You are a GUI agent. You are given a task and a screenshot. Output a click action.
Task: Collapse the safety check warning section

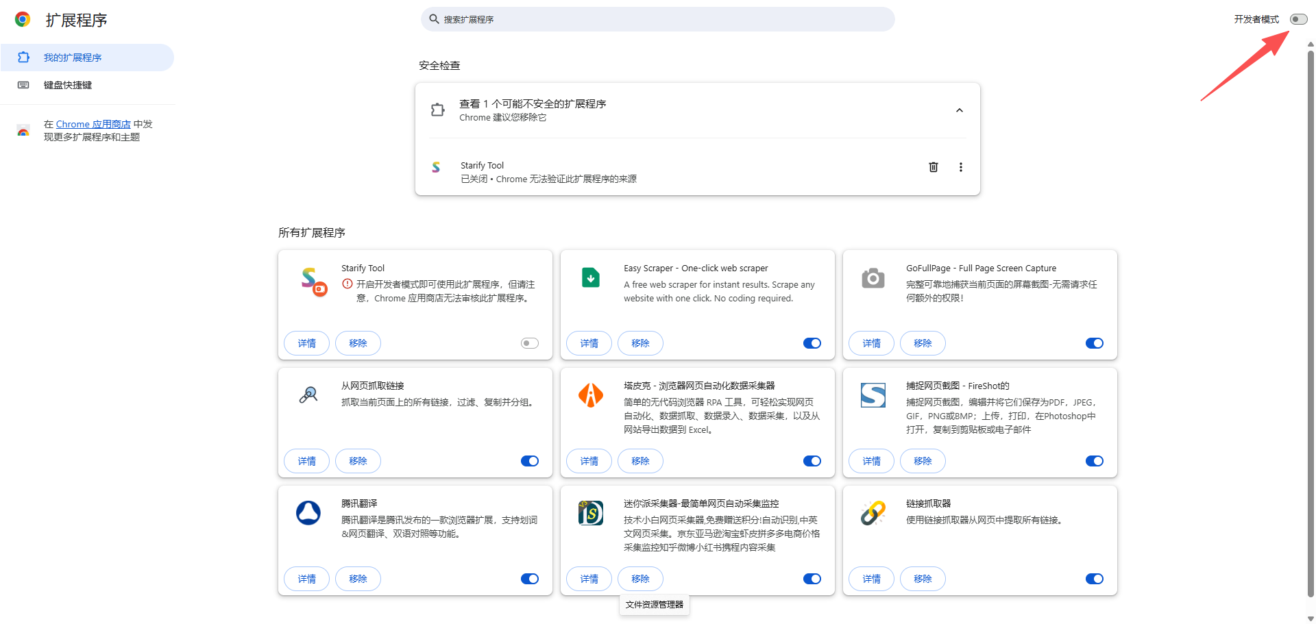959,110
